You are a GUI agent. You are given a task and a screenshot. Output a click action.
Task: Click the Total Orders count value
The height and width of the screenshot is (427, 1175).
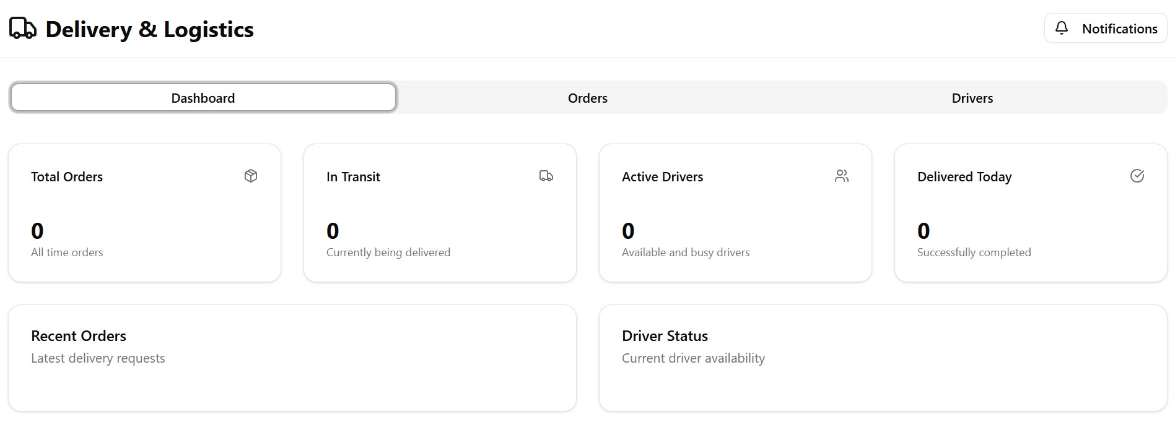(x=37, y=231)
